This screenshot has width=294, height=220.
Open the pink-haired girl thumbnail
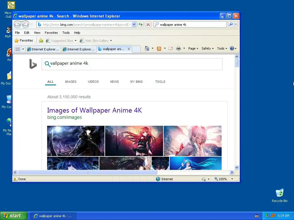[x=193, y=141]
